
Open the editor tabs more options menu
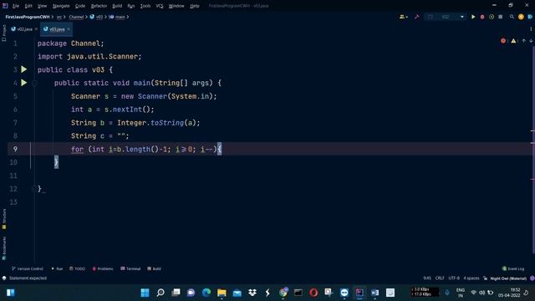(531, 29)
